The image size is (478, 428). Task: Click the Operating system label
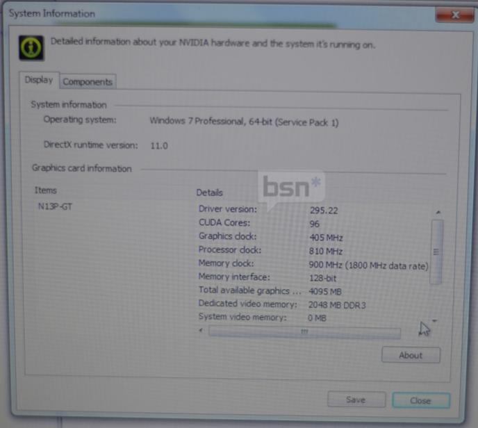pos(80,120)
